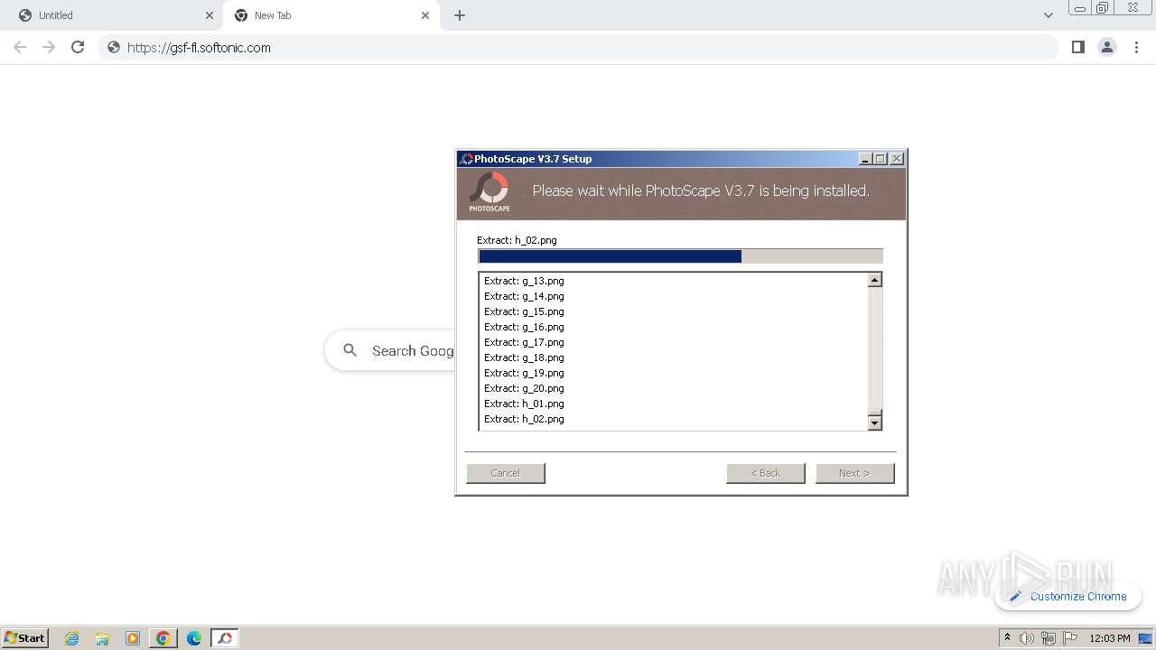The width and height of the screenshot is (1156, 650).
Task: Click the installation progress bar
Action: [680, 256]
